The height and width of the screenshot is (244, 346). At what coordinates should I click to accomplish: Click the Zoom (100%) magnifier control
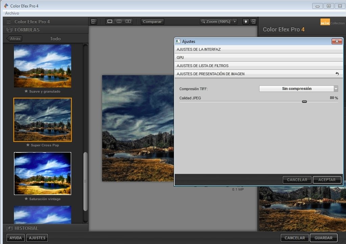coord(216,21)
